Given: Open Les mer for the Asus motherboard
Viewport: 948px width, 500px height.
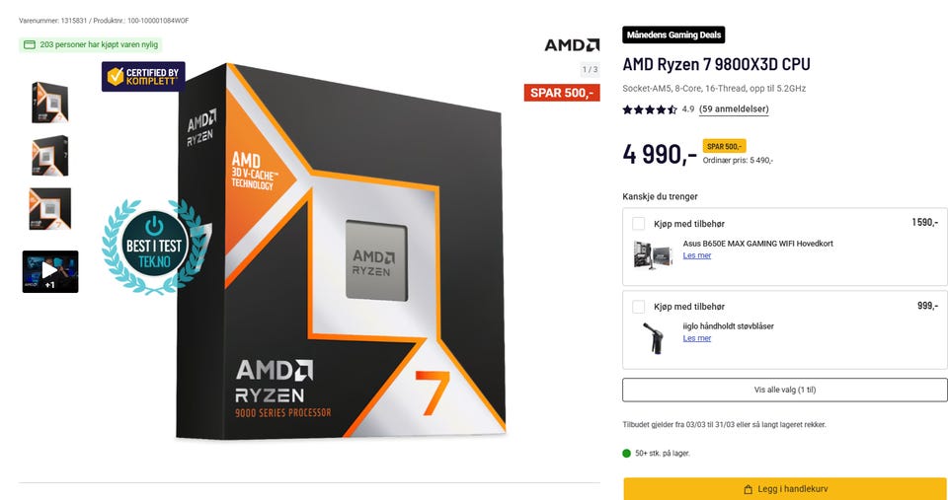Looking at the screenshot, I should (x=697, y=255).
